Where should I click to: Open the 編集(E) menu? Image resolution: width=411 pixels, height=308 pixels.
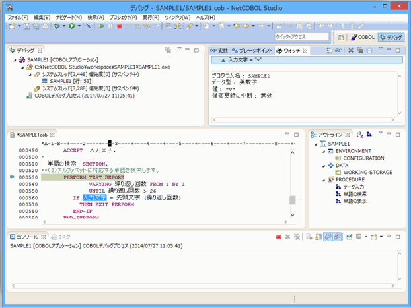coord(42,18)
